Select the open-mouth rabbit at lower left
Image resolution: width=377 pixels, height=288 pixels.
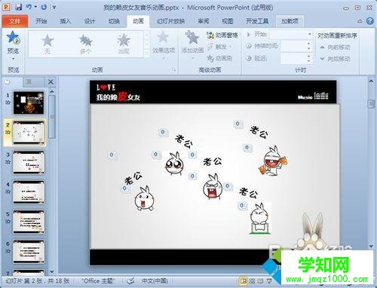[x=145, y=198]
